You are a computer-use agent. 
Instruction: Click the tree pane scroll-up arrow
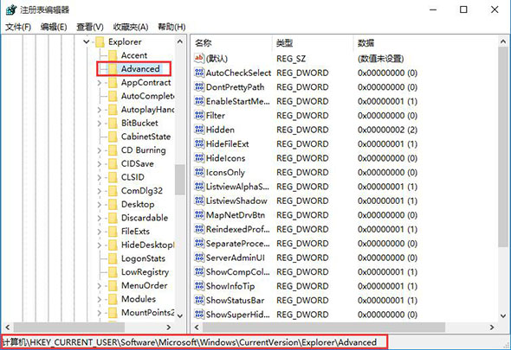click(x=180, y=41)
